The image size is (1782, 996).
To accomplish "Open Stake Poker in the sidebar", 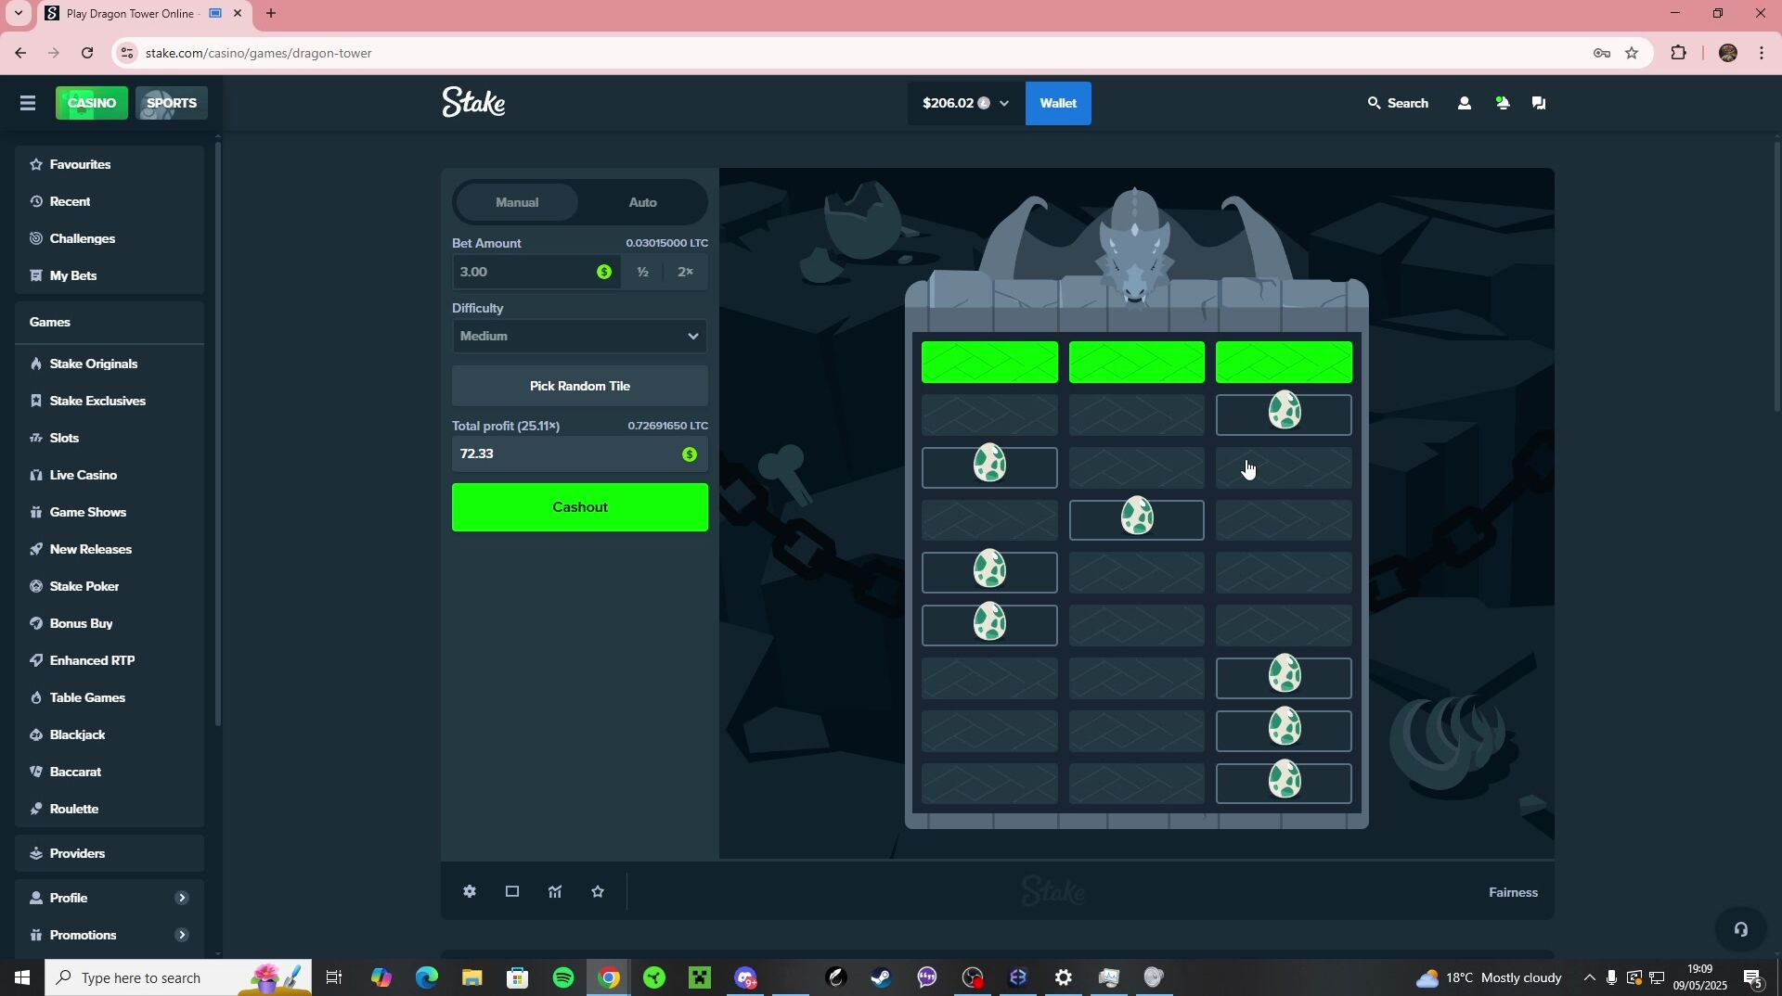I will click(x=110, y=586).
